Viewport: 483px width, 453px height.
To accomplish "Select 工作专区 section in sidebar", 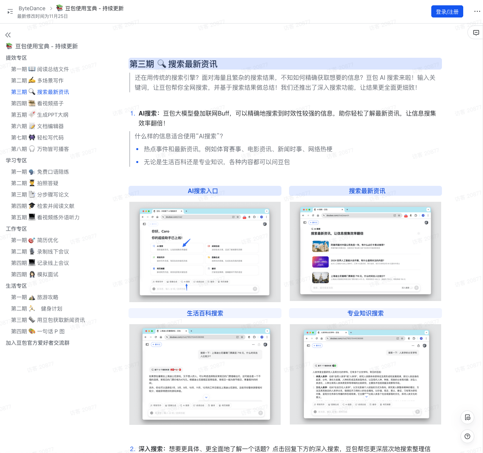I will [x=16, y=229].
